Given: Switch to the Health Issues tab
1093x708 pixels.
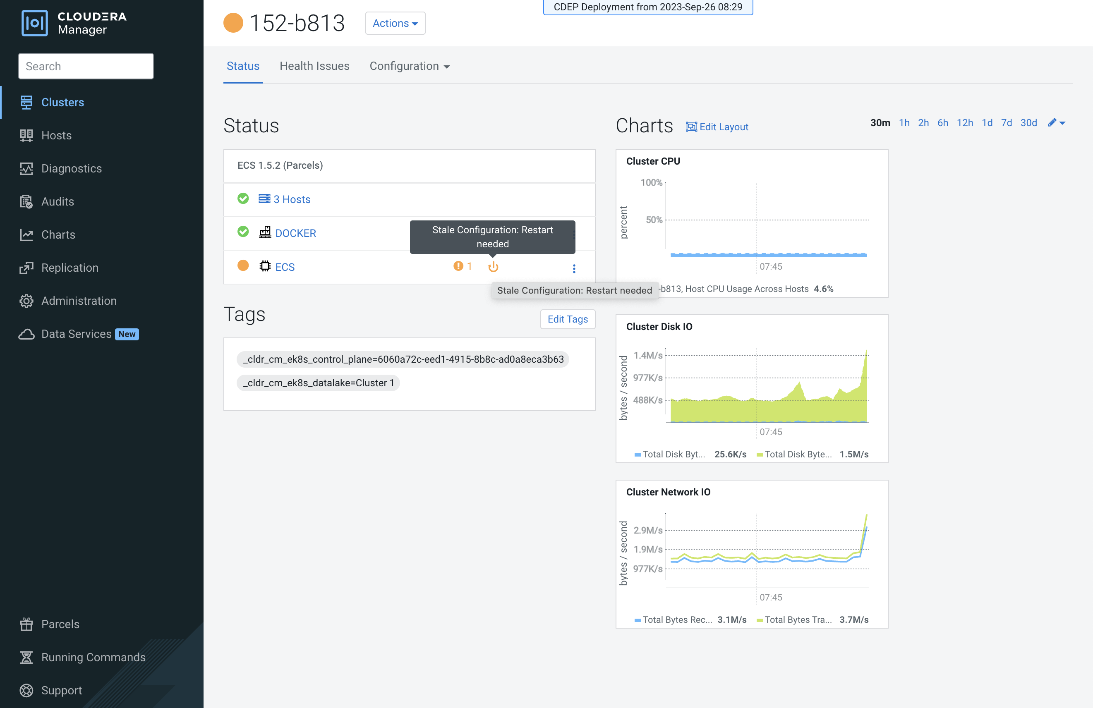Looking at the screenshot, I should (314, 66).
